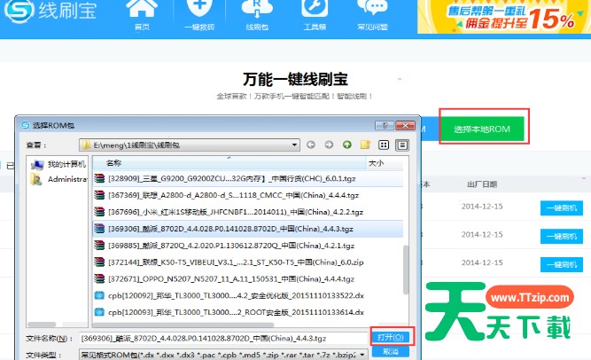Select 我的计算机 in the sidebar
Screen dimensions: 591x360
tap(58, 164)
